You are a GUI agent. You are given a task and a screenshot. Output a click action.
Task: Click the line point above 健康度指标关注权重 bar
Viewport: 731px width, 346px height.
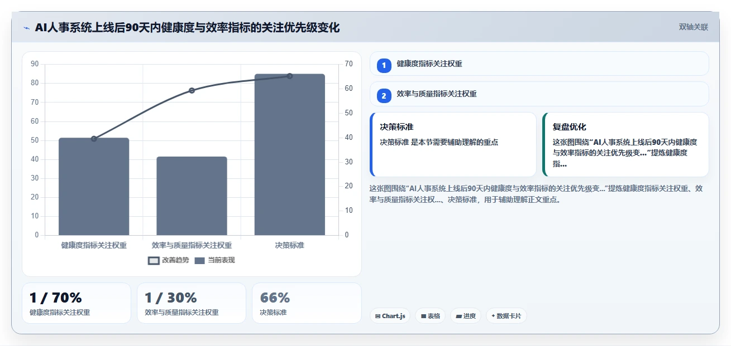[x=94, y=139]
